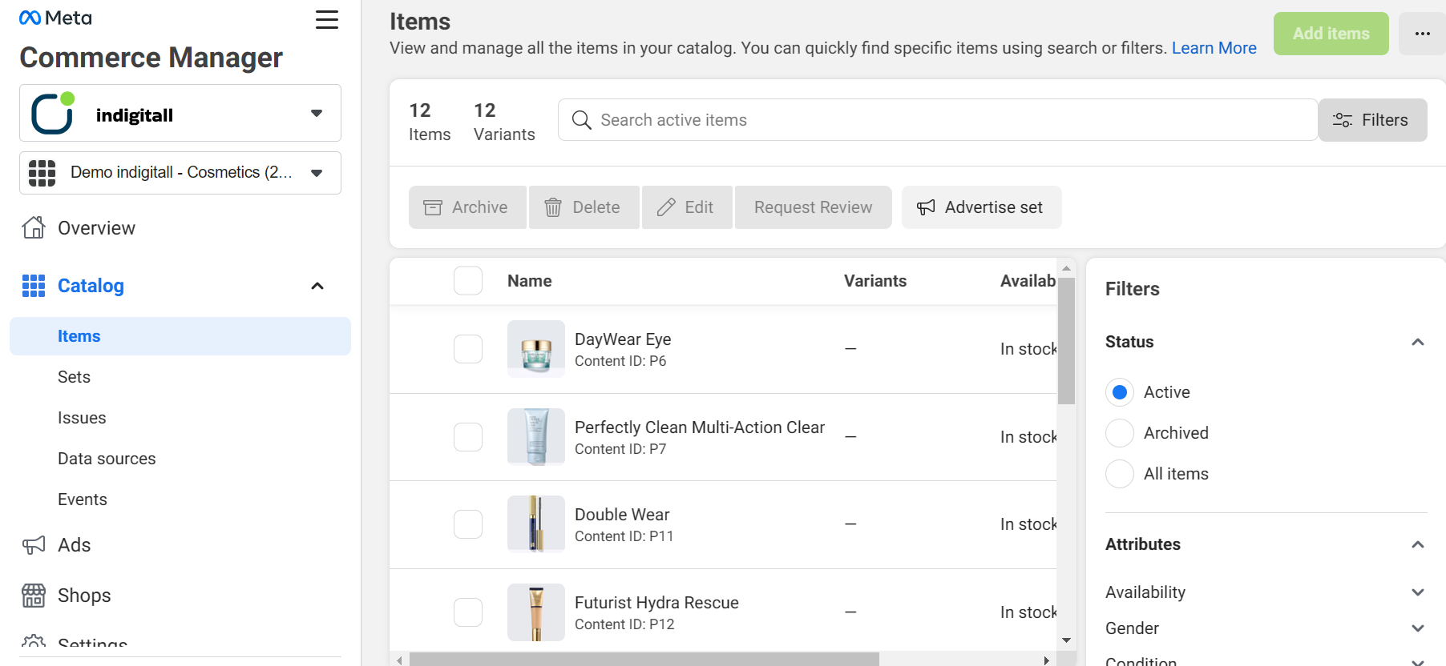1446x666 pixels.
Task: Select the All items radio button
Action: [x=1120, y=474]
